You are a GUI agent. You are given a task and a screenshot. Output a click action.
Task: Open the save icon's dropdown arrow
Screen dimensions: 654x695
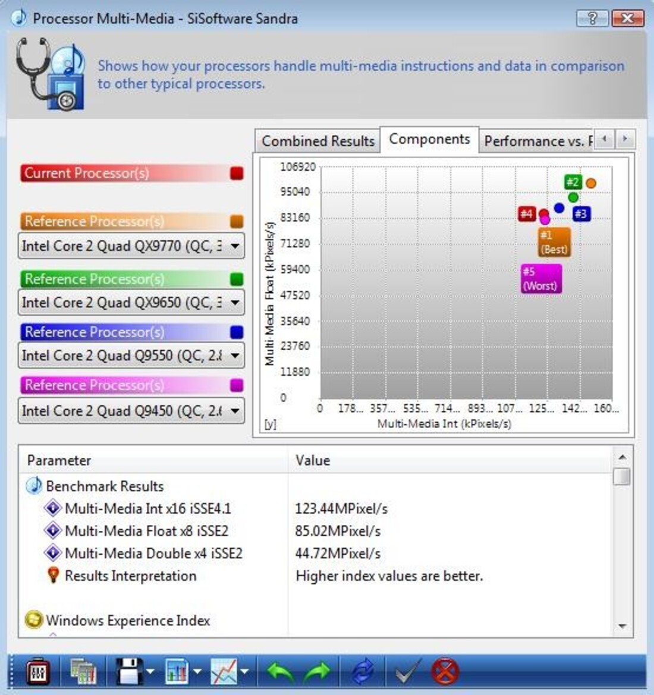point(150,672)
